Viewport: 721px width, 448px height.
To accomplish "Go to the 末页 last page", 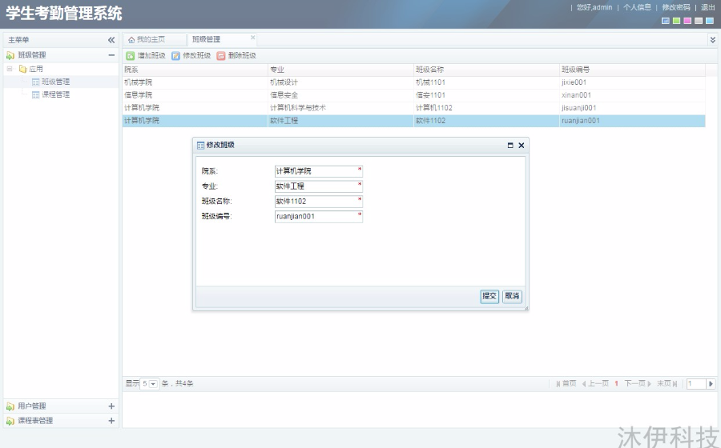I will (667, 384).
